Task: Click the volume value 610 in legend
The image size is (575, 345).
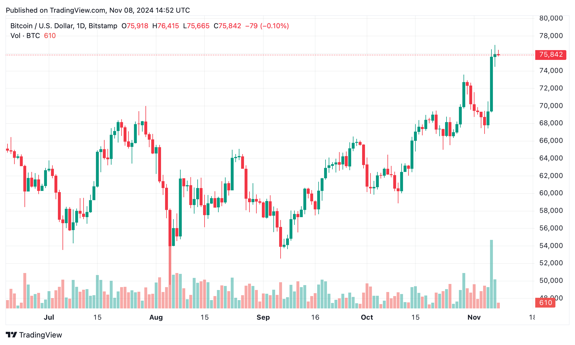Action: [50, 36]
